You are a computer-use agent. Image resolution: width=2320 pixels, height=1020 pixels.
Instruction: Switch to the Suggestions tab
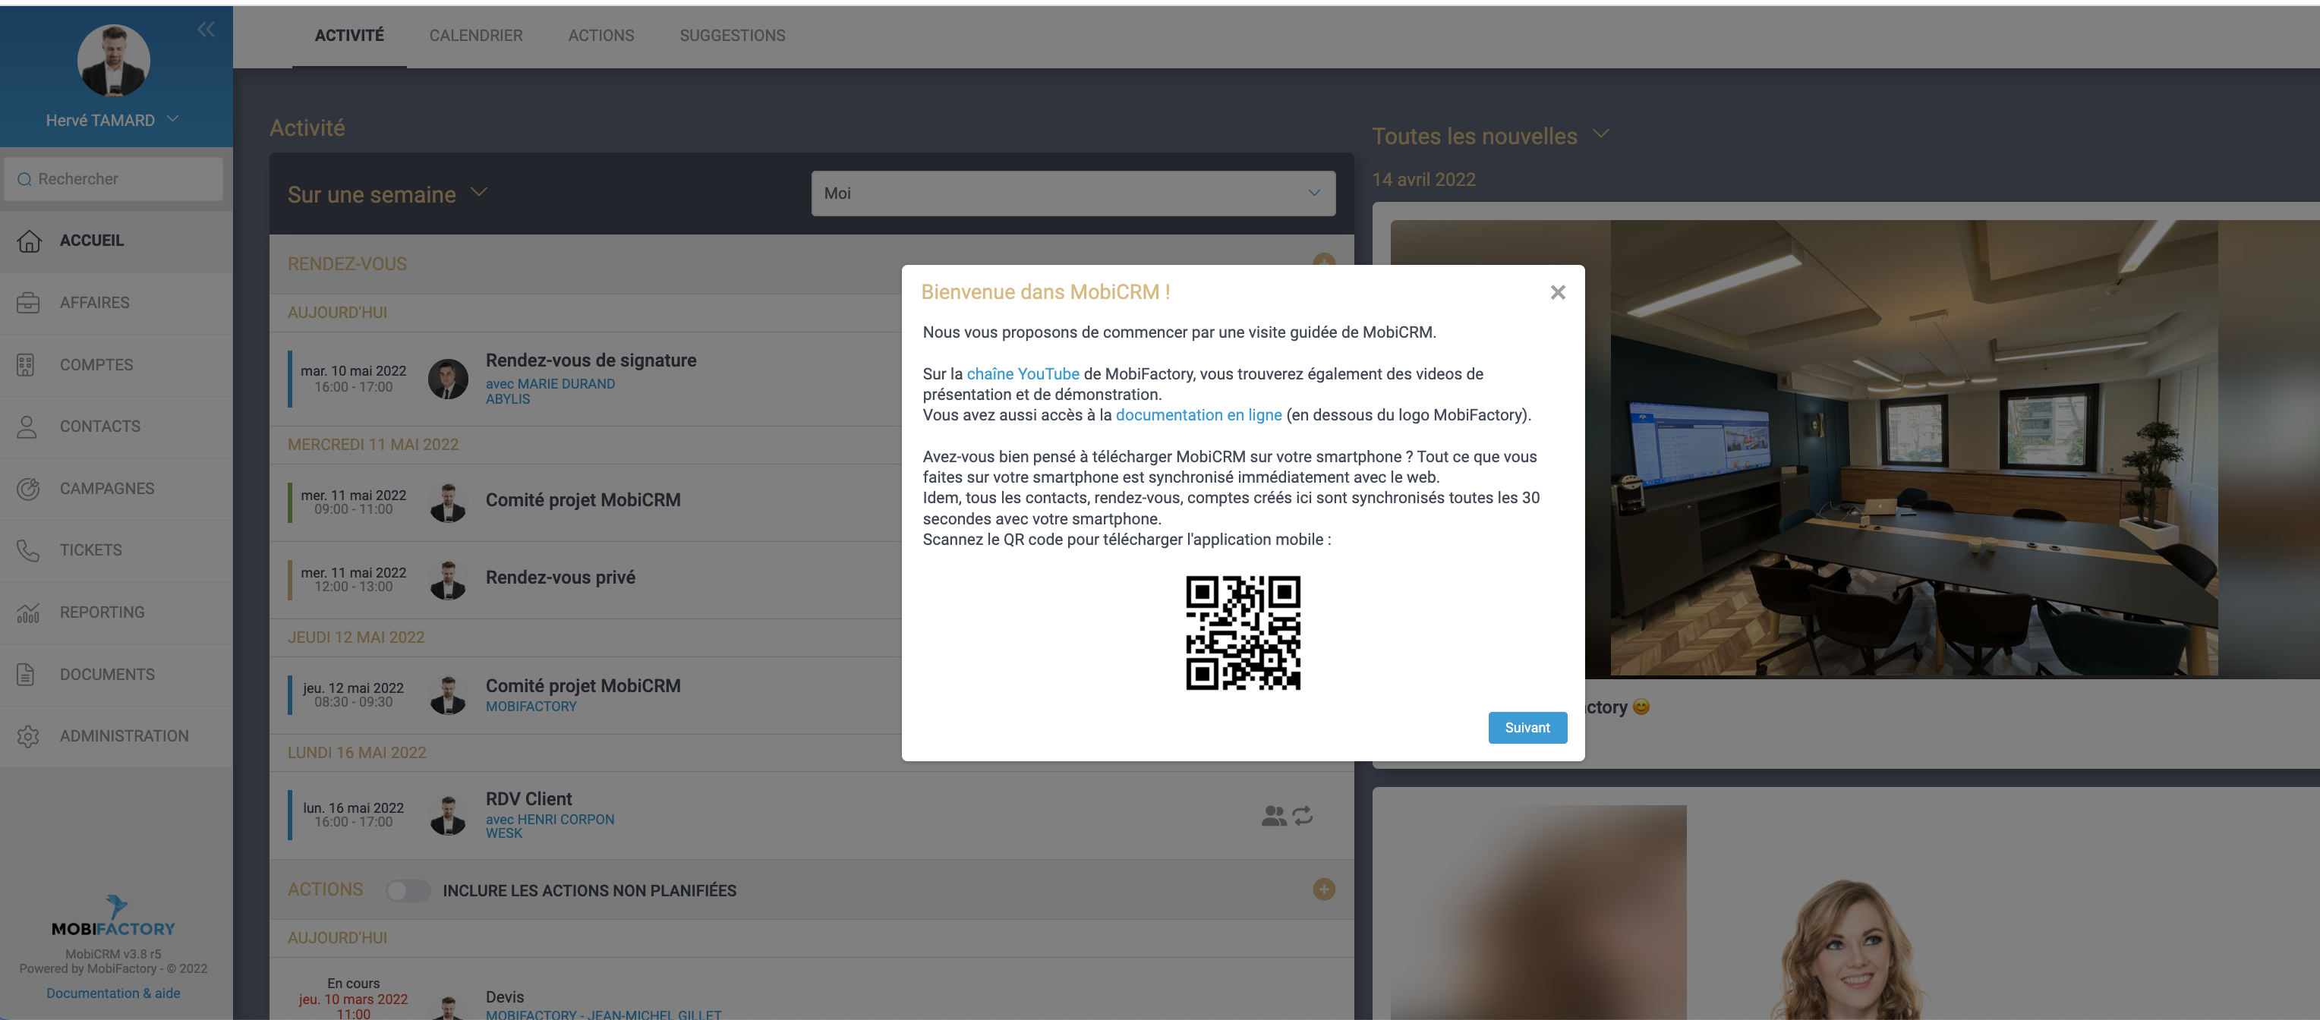[x=731, y=35]
